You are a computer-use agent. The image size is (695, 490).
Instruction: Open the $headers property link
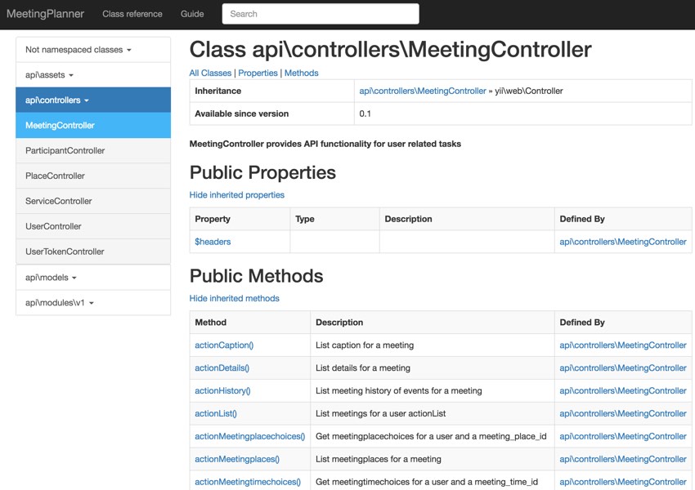[x=213, y=242]
